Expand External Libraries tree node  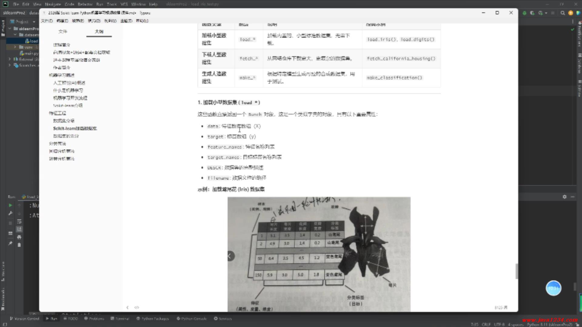pyautogui.click(x=9, y=59)
